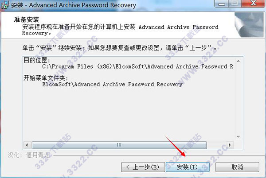Go back with 上一步(B) button
Viewport: 266px width, 178px height.
pos(143,167)
